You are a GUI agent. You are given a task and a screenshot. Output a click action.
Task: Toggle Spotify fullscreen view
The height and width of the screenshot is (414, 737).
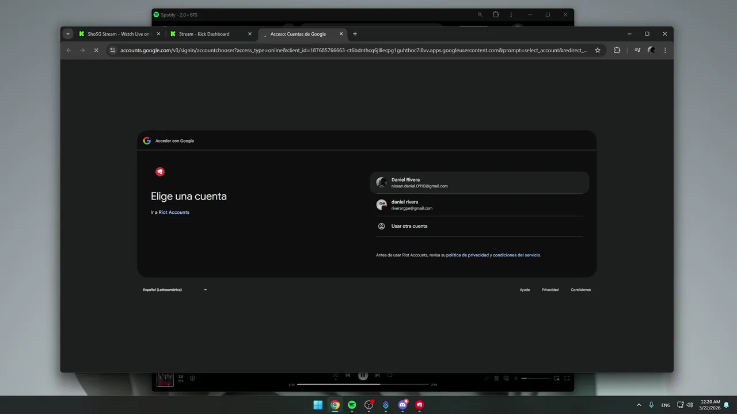[x=567, y=378]
